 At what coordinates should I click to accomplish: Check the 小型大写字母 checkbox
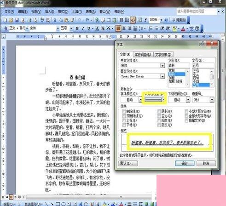click(x=186, y=111)
